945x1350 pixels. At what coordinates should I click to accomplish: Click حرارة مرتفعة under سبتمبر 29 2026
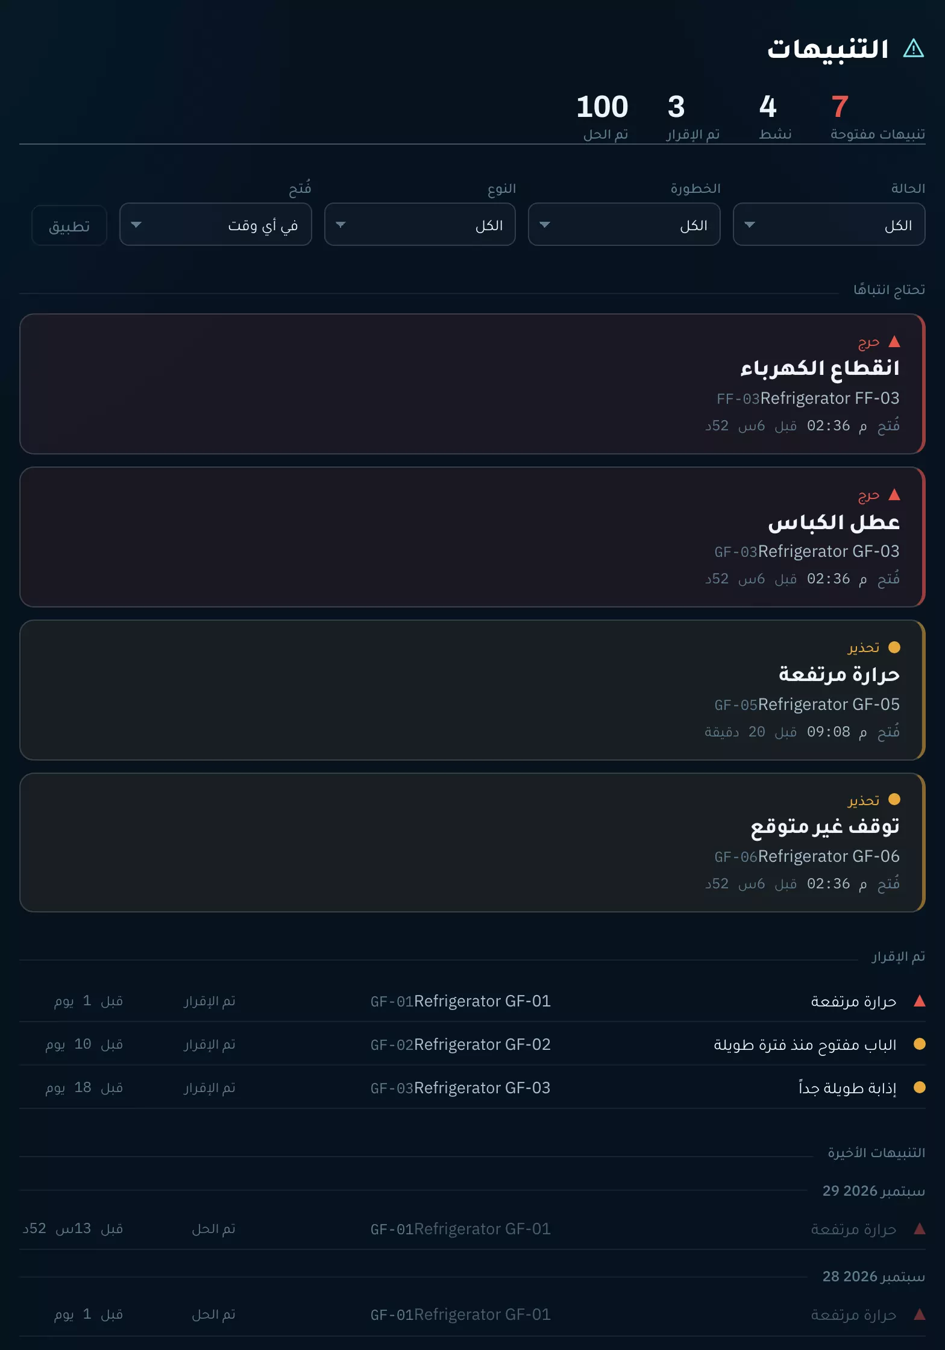[853, 1229]
